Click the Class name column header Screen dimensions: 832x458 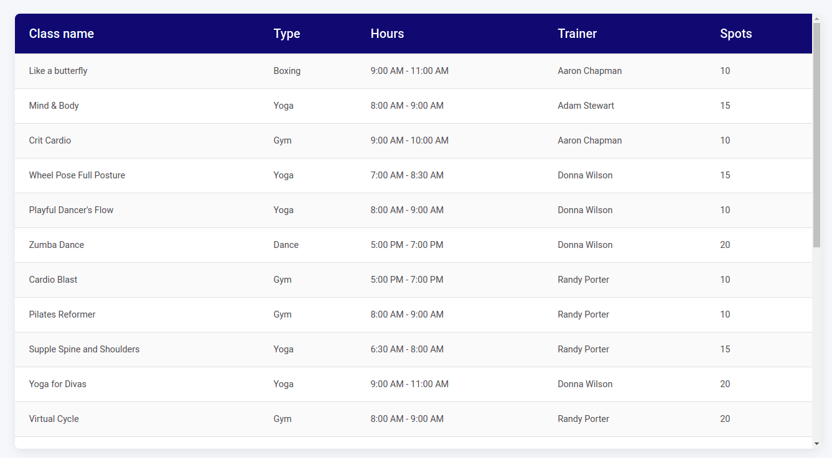[62, 34]
